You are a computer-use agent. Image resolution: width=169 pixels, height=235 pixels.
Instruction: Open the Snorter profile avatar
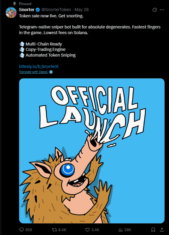pos(11,13)
